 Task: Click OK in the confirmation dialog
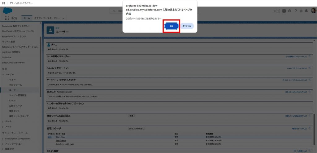(x=172, y=26)
